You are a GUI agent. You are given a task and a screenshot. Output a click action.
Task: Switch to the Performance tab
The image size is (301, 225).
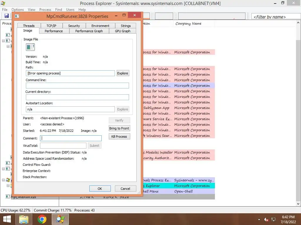pos(54,31)
